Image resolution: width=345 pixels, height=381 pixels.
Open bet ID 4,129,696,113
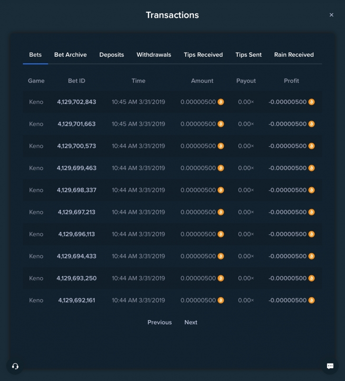tap(77, 234)
